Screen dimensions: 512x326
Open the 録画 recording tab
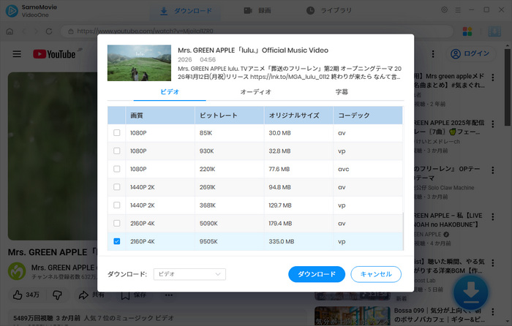point(257,11)
